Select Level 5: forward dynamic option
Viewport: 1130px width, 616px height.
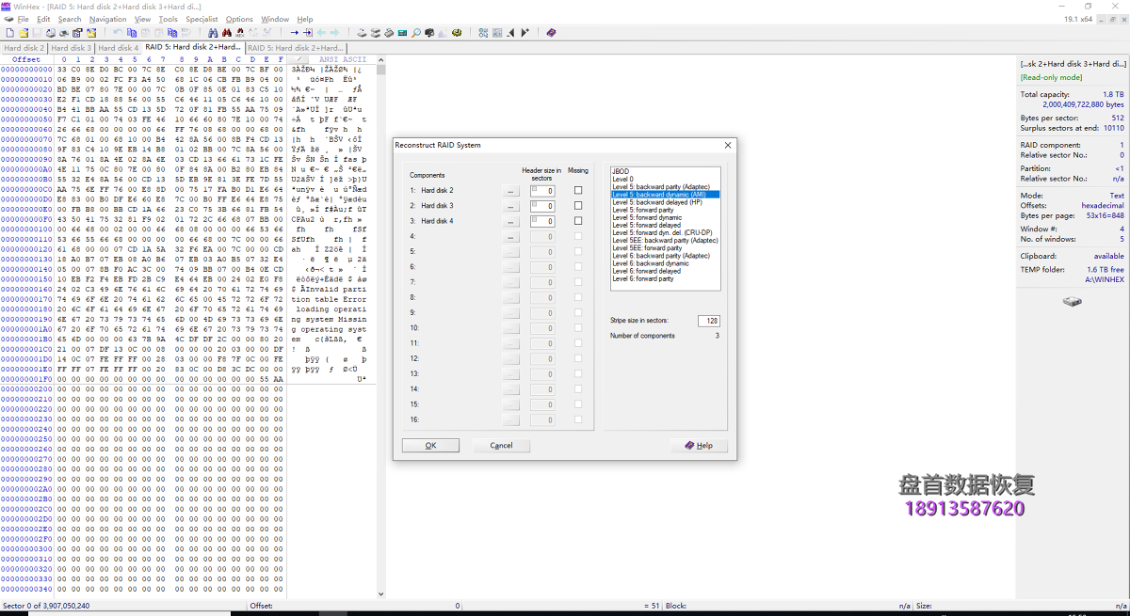(x=665, y=217)
